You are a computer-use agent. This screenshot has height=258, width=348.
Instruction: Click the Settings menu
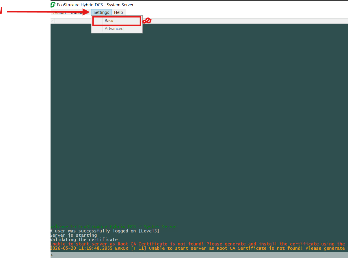(101, 12)
